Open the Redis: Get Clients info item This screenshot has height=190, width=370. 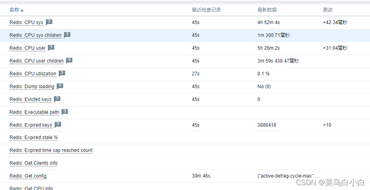[x=33, y=163]
